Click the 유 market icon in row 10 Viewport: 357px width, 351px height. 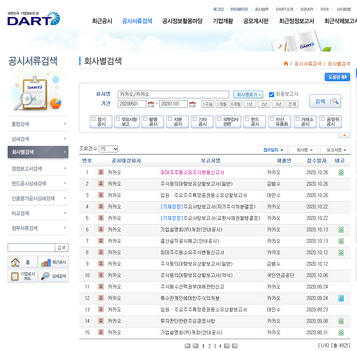pos(101,275)
